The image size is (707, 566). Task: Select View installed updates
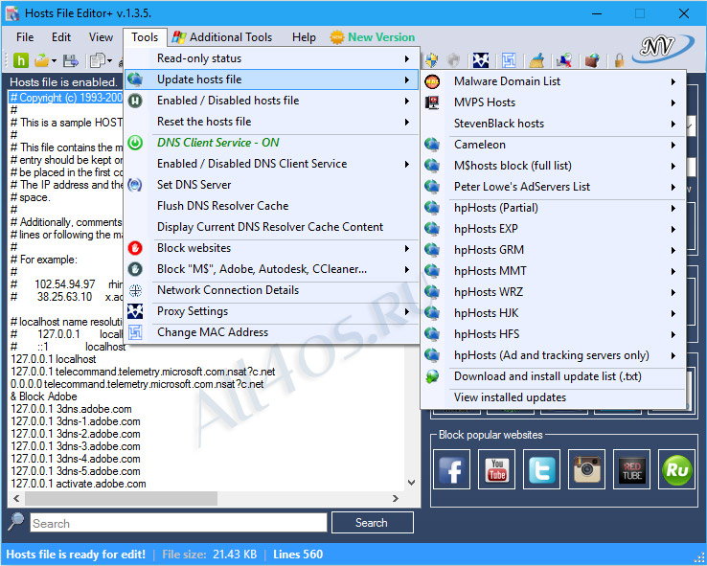(554, 397)
